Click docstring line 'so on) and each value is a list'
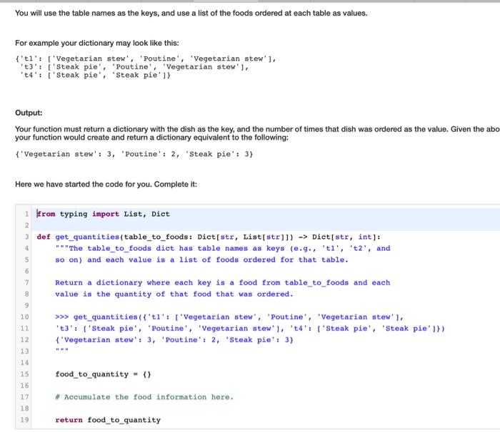 [201, 259]
